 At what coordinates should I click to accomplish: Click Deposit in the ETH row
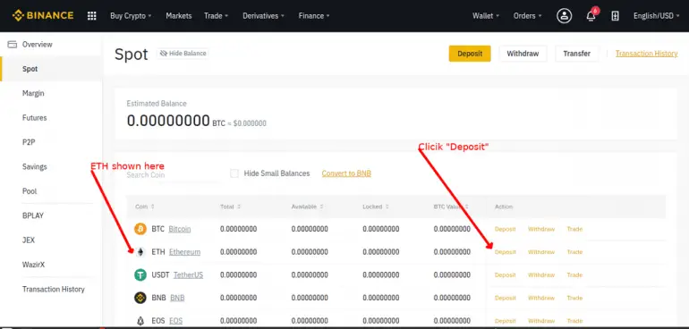pos(505,252)
